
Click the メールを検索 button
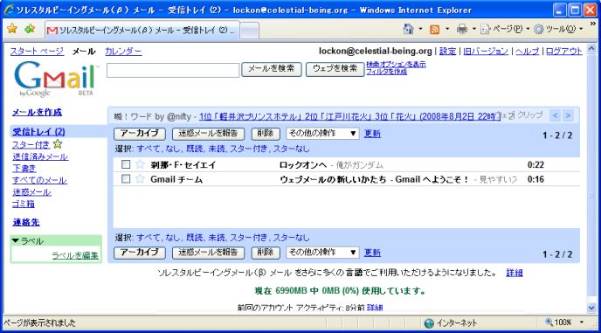click(x=272, y=69)
